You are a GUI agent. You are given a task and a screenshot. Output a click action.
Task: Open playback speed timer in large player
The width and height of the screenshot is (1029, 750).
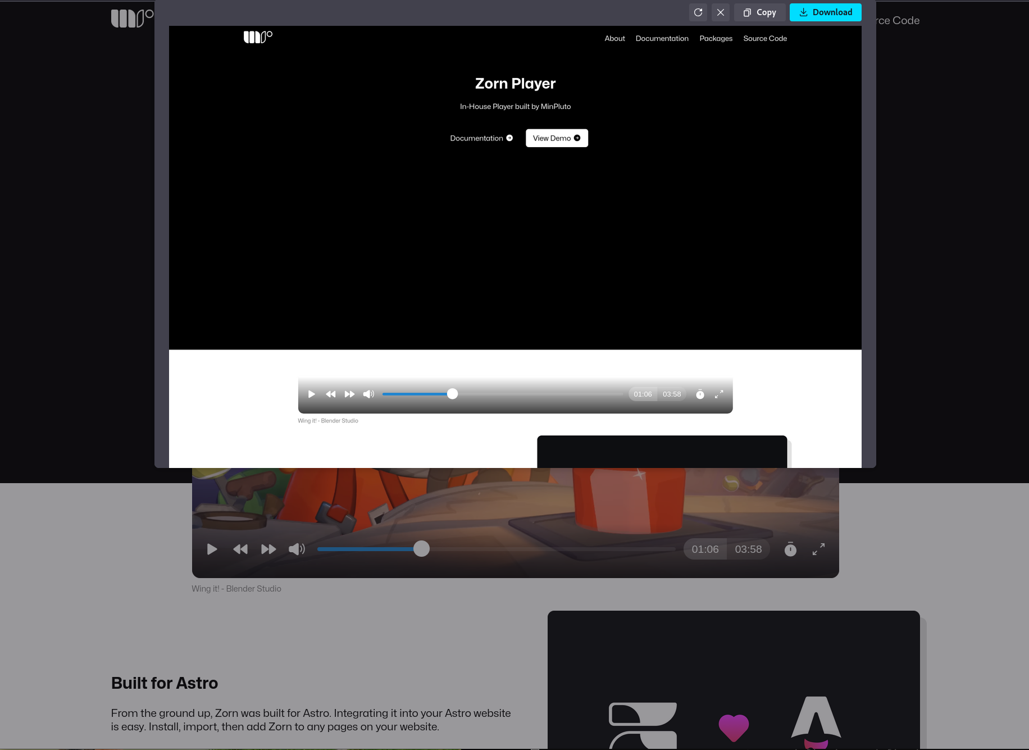pos(790,549)
